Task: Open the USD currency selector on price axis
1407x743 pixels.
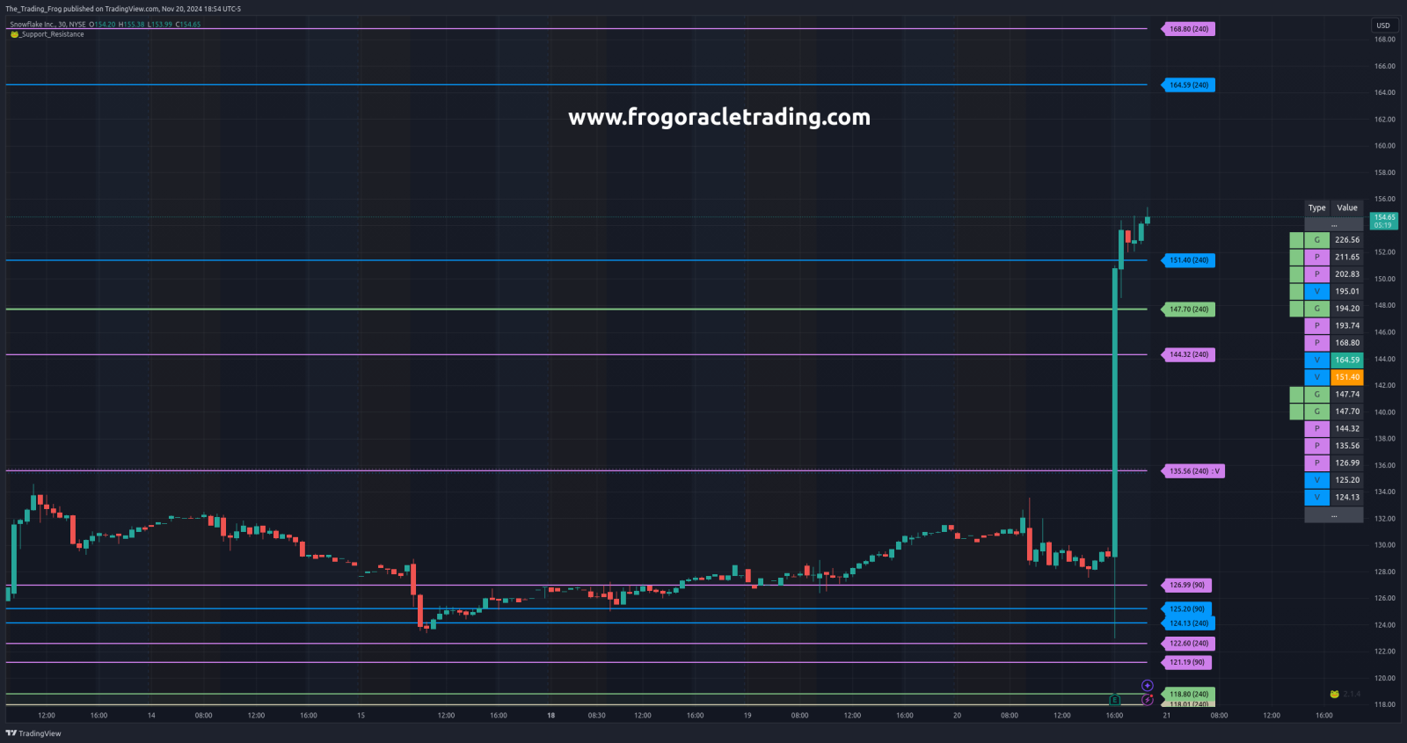Action: click(x=1383, y=25)
